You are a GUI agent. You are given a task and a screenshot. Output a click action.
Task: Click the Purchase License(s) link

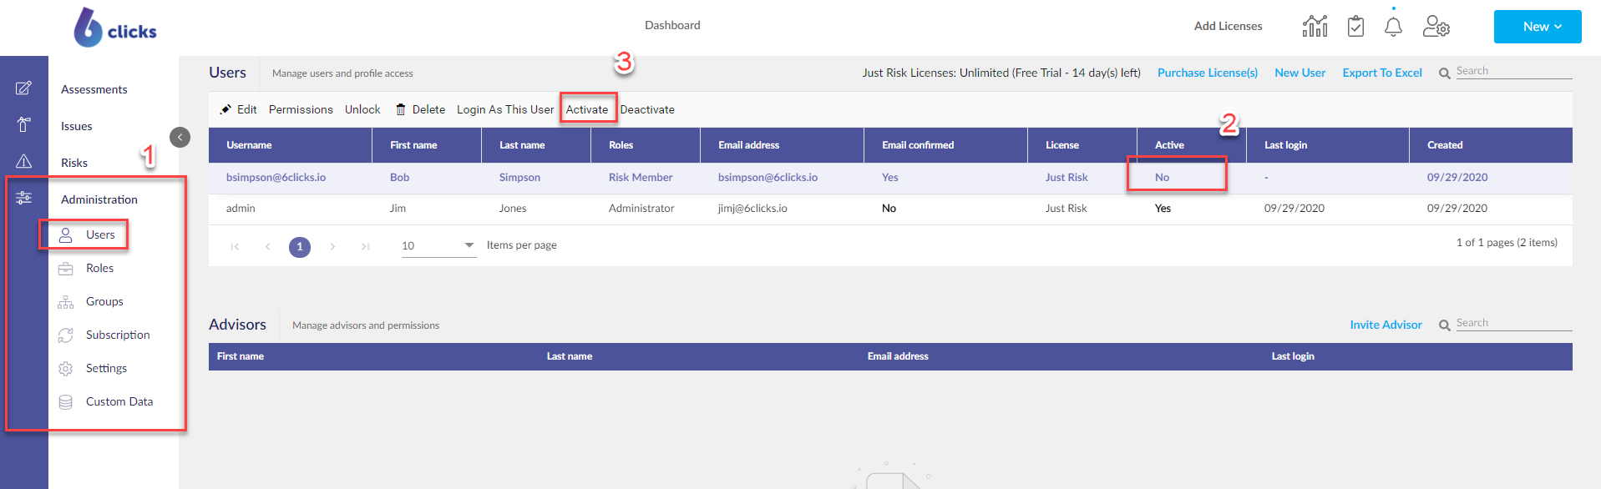(1208, 73)
